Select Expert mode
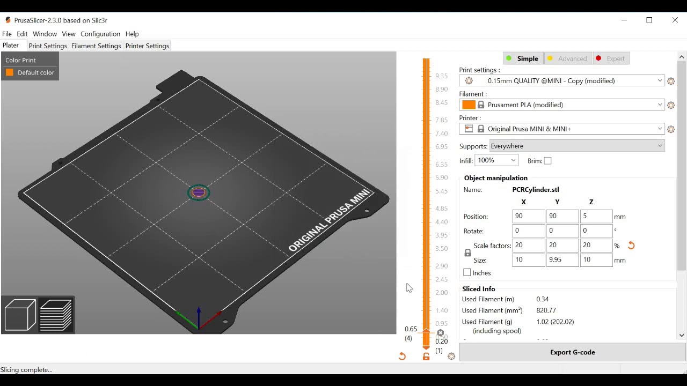687x386 pixels. point(610,58)
